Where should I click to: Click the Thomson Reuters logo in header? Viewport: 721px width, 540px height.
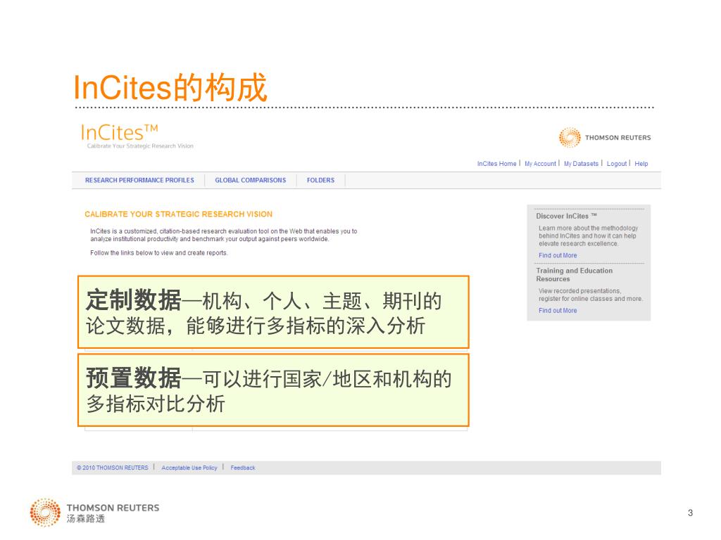pyautogui.click(x=605, y=137)
